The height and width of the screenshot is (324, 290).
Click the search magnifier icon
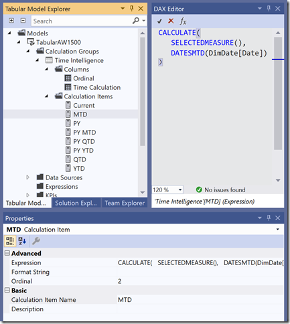[x=136, y=21]
